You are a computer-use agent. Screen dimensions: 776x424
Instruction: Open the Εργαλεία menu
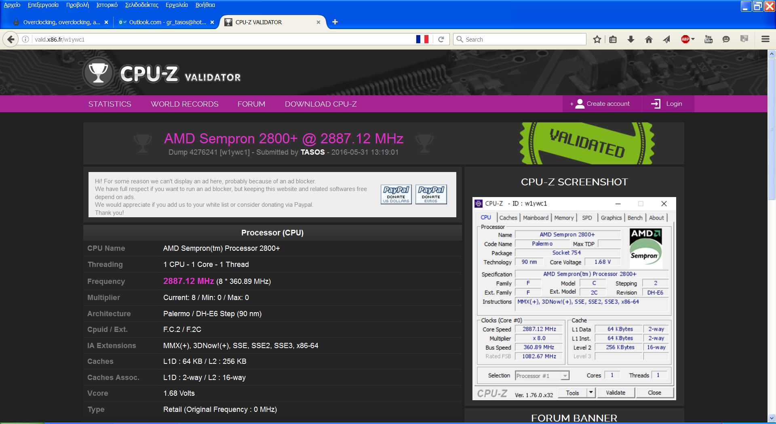[x=177, y=5]
